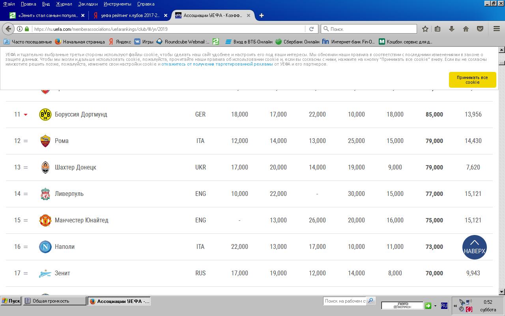Viewport: 505px width, 316px height.
Task: Click the green padlock security icon
Action: pos(27,29)
